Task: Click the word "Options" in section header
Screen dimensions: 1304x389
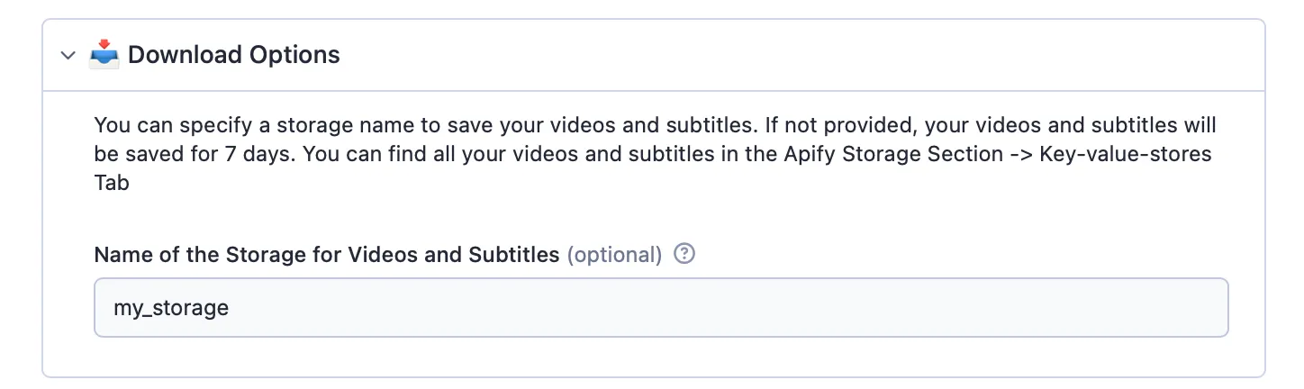Action: pos(294,55)
